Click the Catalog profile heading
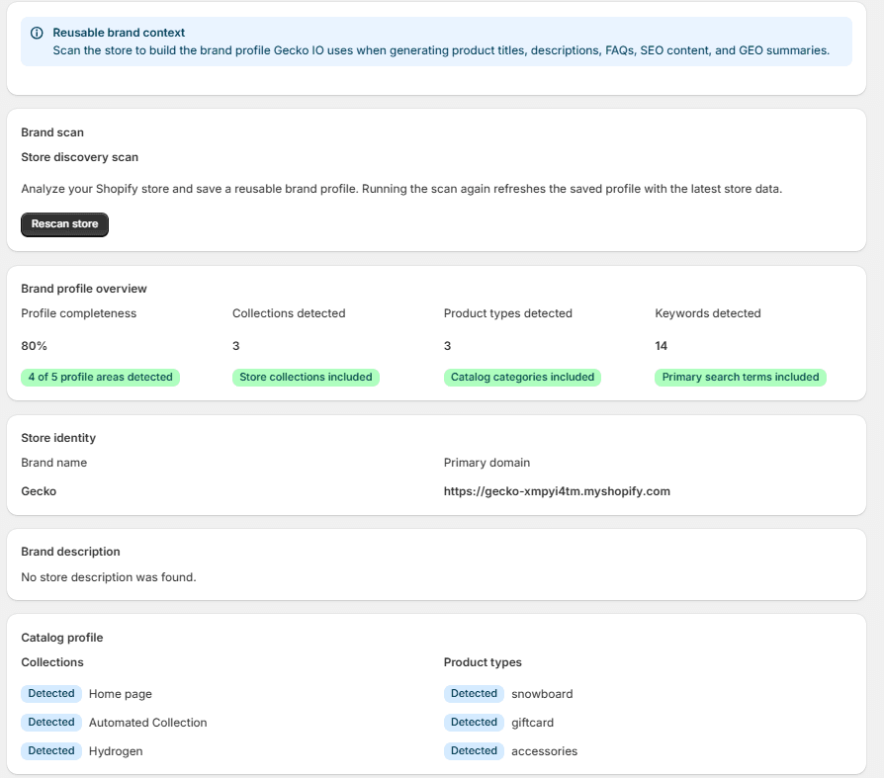This screenshot has height=778, width=884. point(62,638)
